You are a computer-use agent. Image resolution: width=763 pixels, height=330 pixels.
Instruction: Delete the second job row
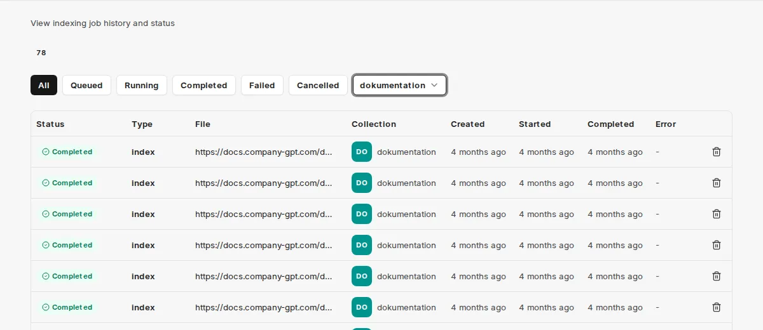[x=716, y=183]
